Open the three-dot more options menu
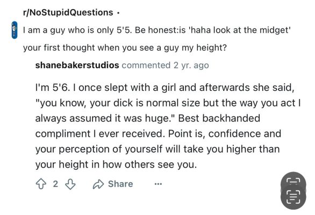 click(158, 184)
